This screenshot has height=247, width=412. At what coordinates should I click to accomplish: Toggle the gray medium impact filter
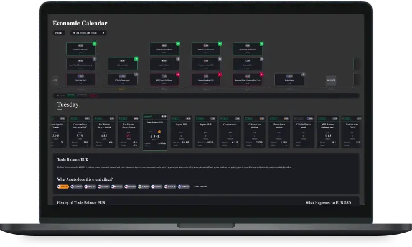(x=82, y=96)
